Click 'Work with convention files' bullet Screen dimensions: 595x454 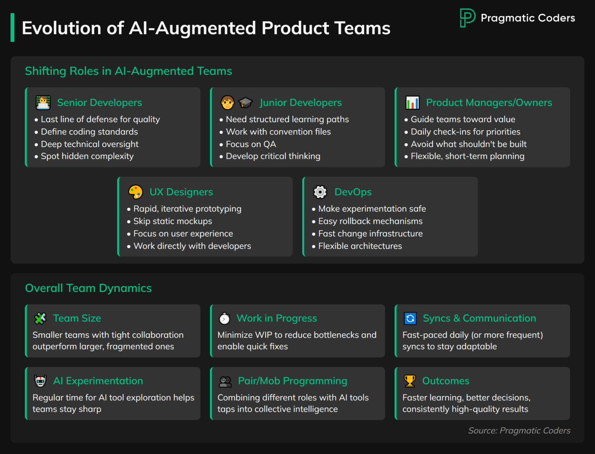pos(278,132)
